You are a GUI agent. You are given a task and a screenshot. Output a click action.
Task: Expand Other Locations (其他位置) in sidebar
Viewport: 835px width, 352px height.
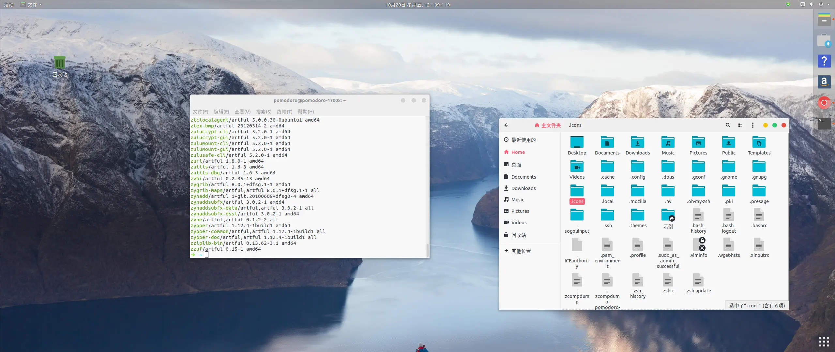click(x=521, y=251)
